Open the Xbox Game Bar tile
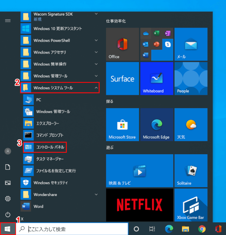This screenshot has height=235, width=226. (191, 205)
